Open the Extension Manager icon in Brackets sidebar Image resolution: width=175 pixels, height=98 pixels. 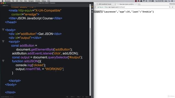click(x=92, y=9)
